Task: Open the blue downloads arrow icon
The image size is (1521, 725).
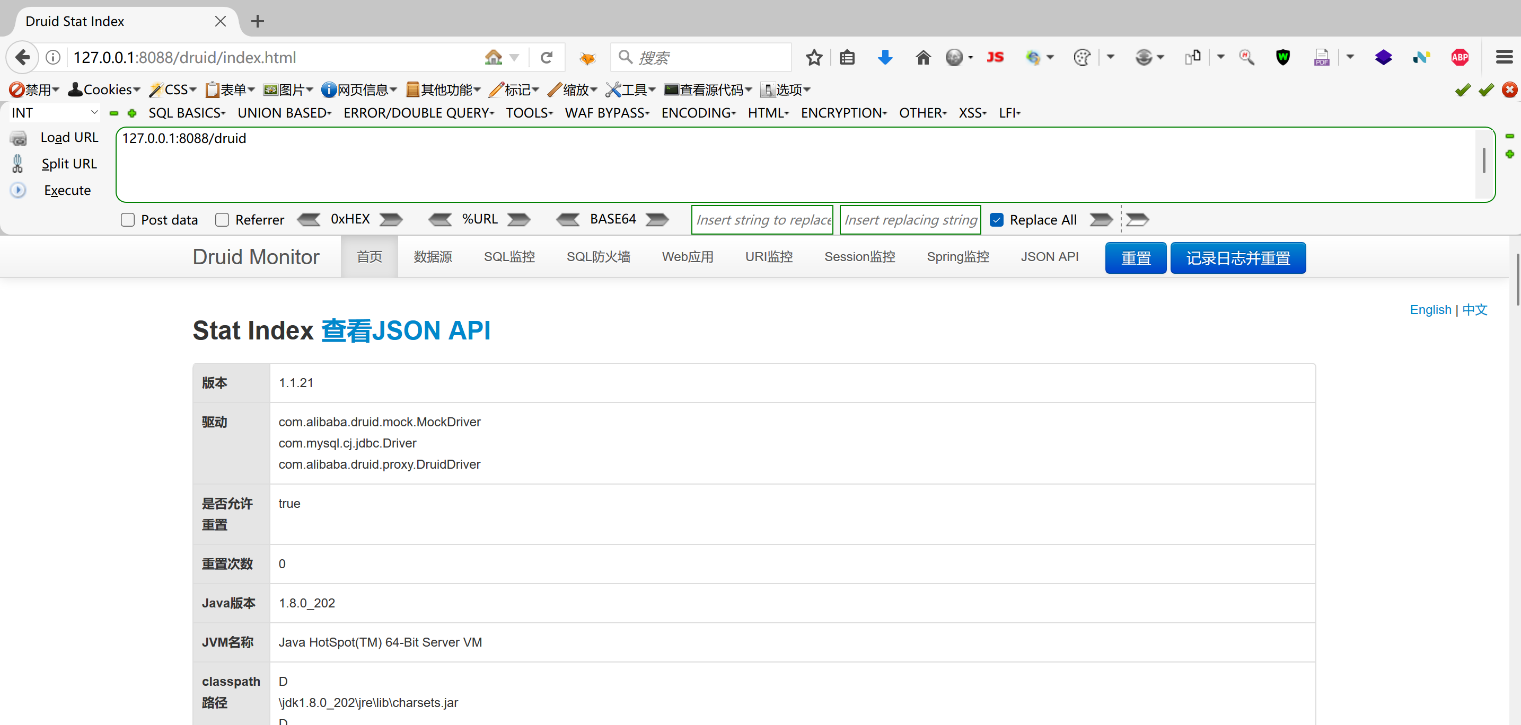Action: point(884,57)
